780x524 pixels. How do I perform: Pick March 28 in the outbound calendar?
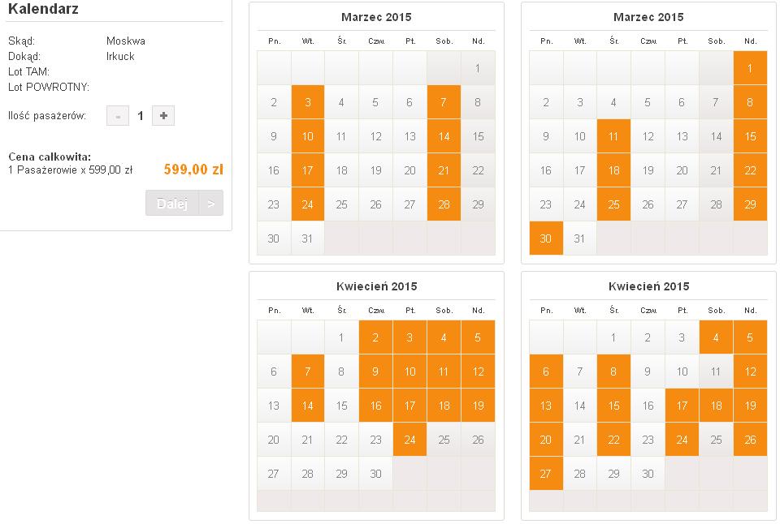[x=444, y=204]
